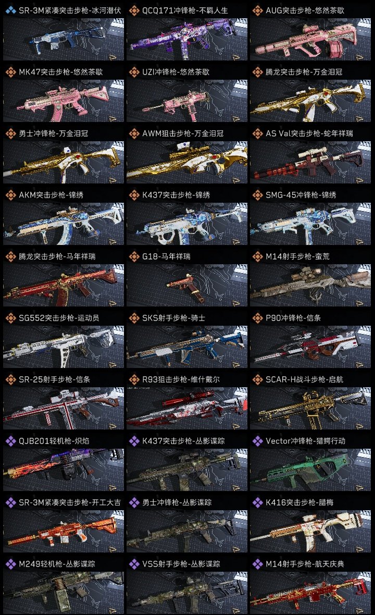Choose the AS Val突击步枪-蛇年祥瑞 weapon image

[x=310, y=163]
